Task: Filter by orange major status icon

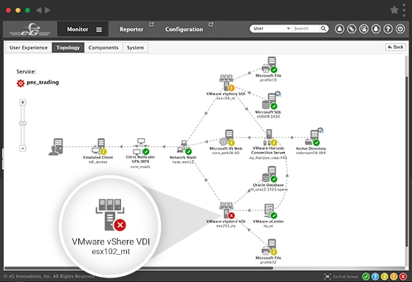Action: point(394,277)
